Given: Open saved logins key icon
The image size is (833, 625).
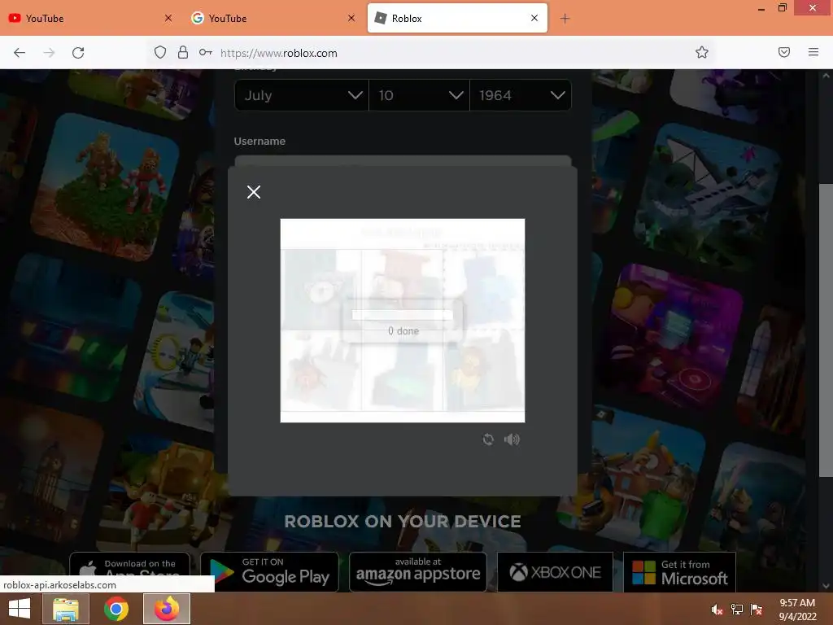Looking at the screenshot, I should tap(206, 52).
